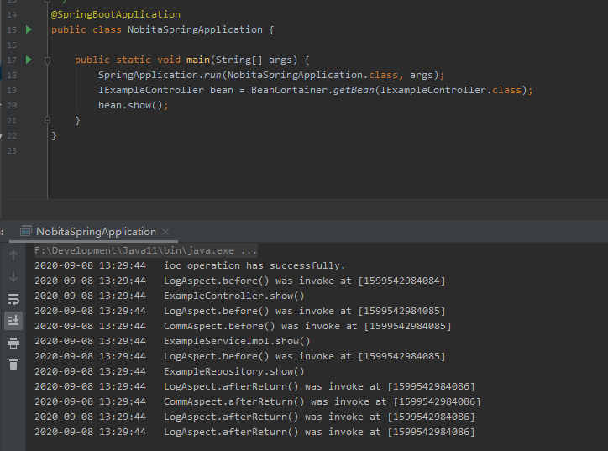Viewport: 608px width, 451px height.
Task: Click the up stack trace arrow
Action: 13,255
